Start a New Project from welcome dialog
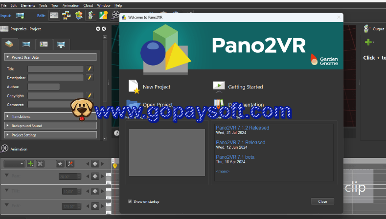 [149, 87]
